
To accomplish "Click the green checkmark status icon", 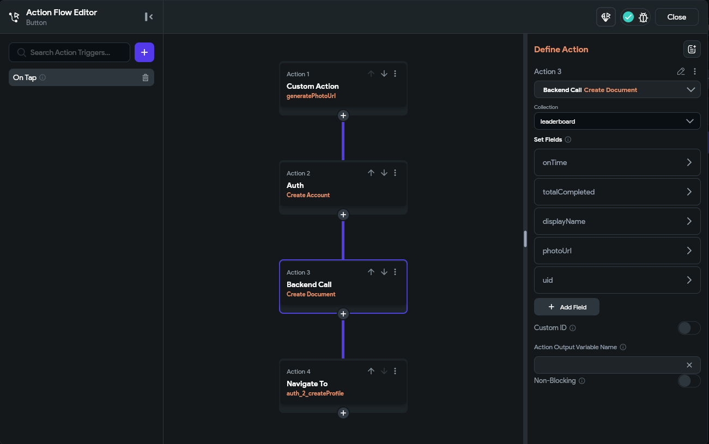I will (x=628, y=17).
